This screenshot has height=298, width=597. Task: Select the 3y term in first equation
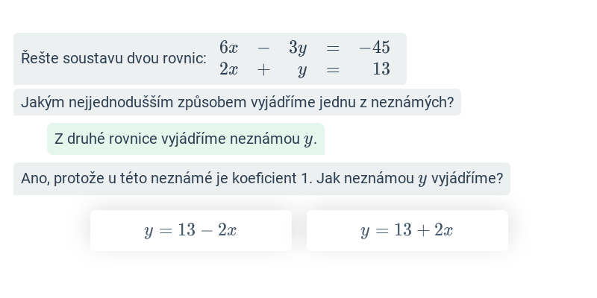click(x=298, y=48)
